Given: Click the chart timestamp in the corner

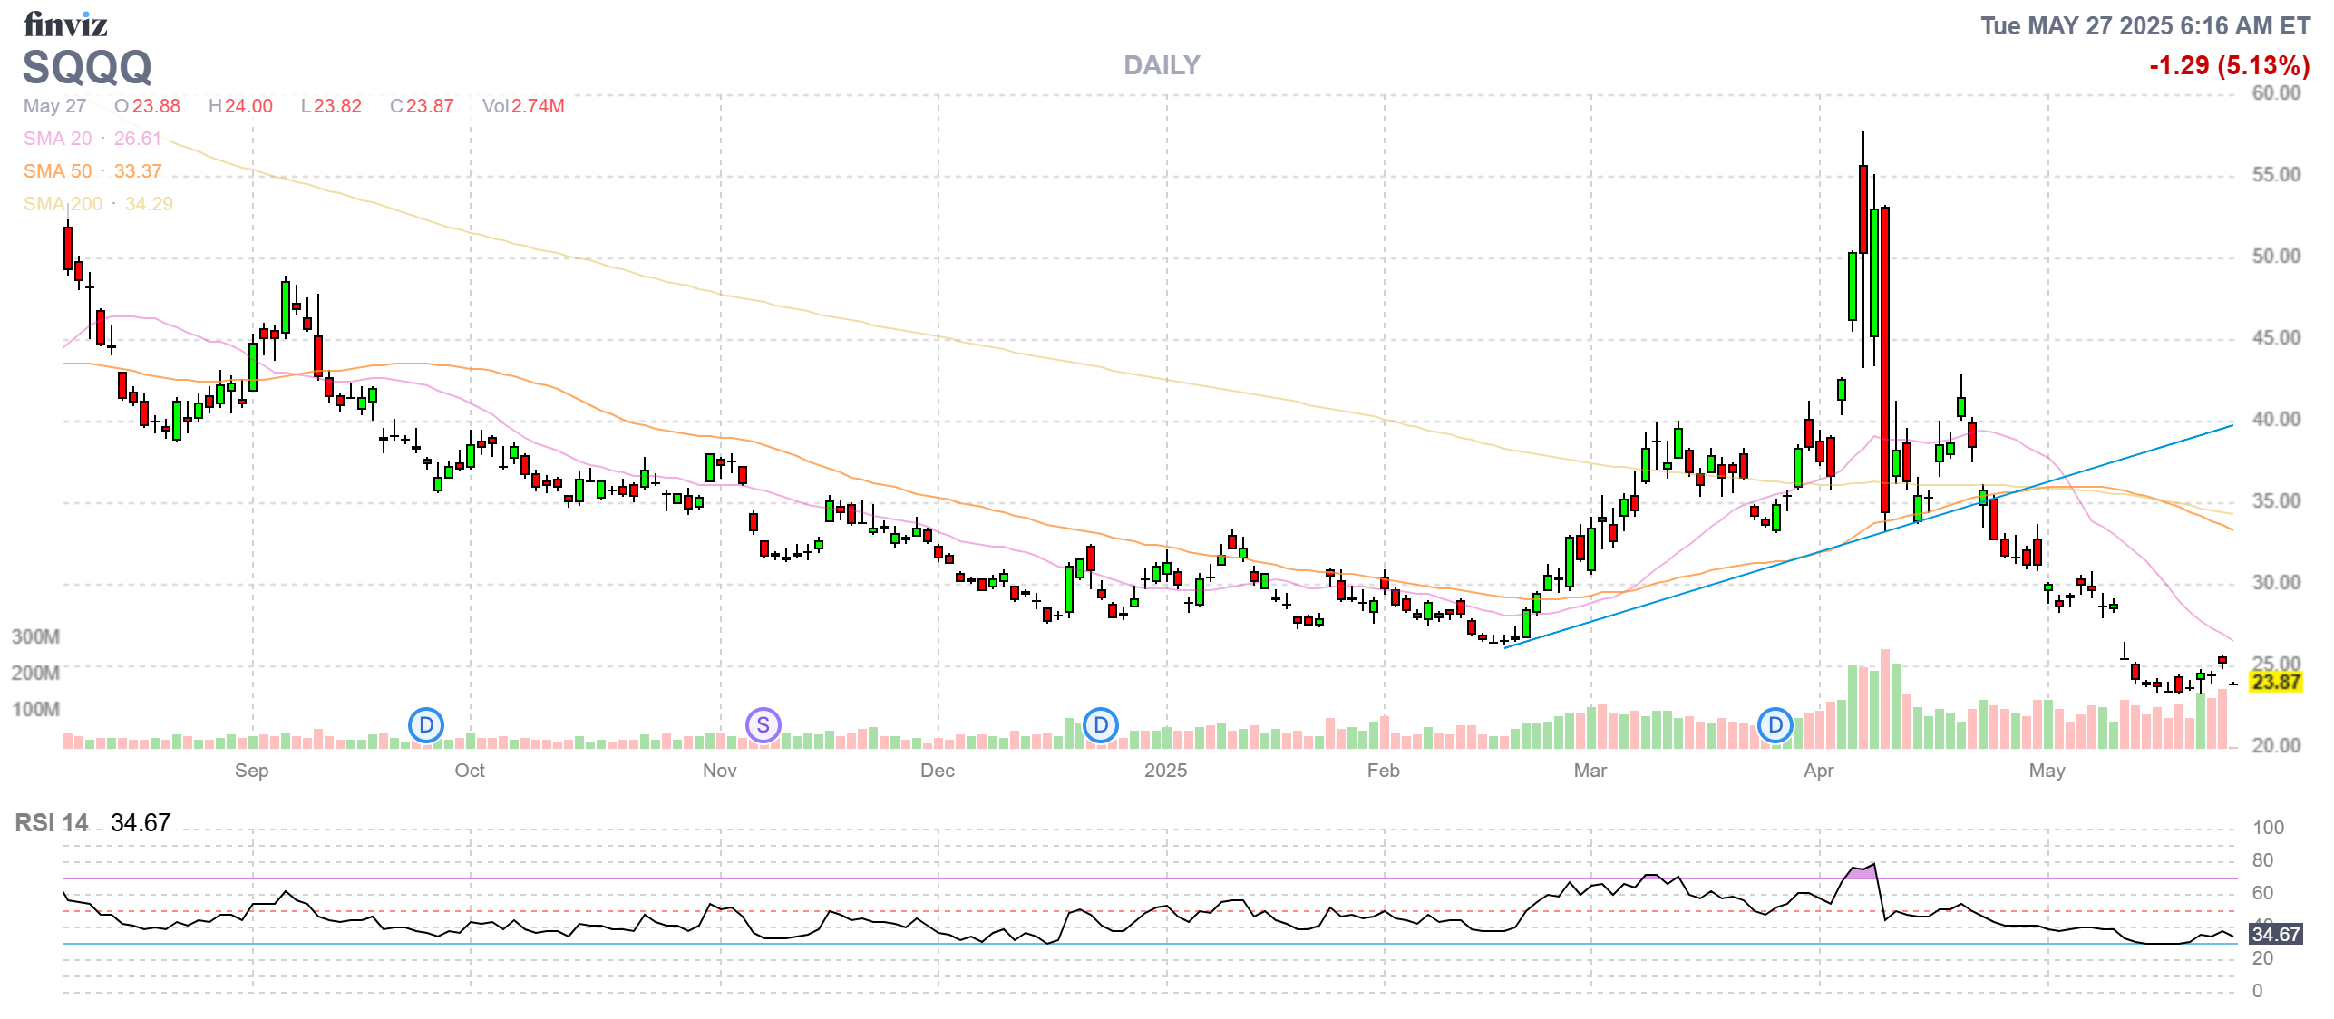Looking at the screenshot, I should (x=2144, y=25).
